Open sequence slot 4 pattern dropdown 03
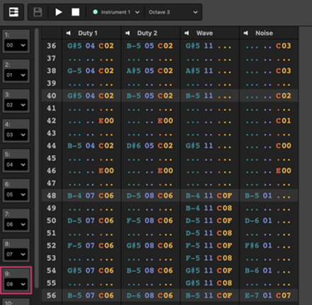 pos(16,135)
